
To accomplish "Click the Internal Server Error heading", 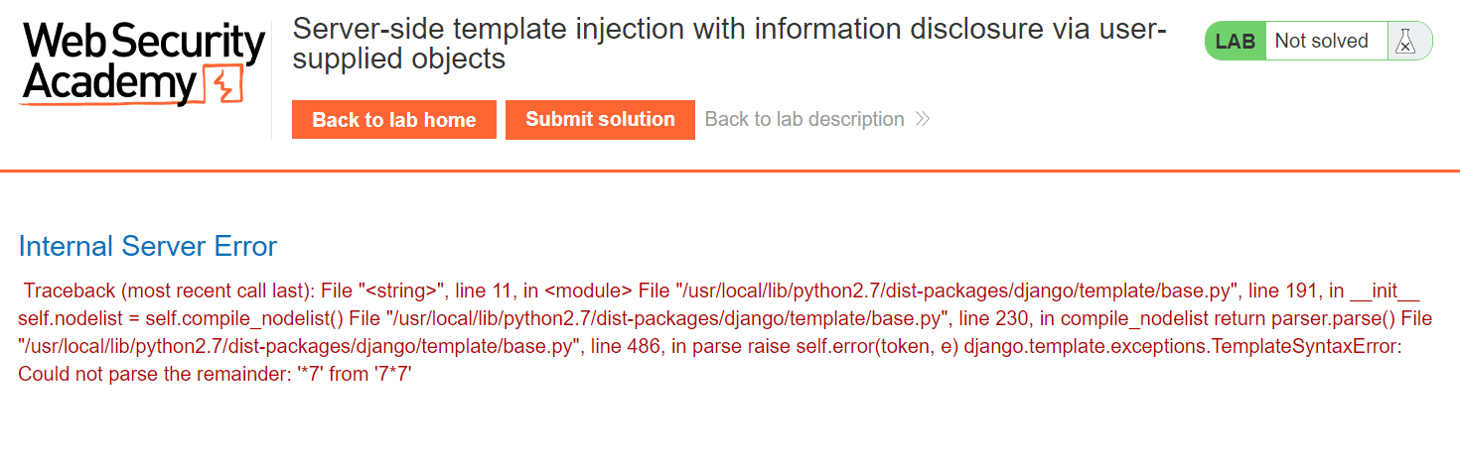I will pyautogui.click(x=148, y=246).
